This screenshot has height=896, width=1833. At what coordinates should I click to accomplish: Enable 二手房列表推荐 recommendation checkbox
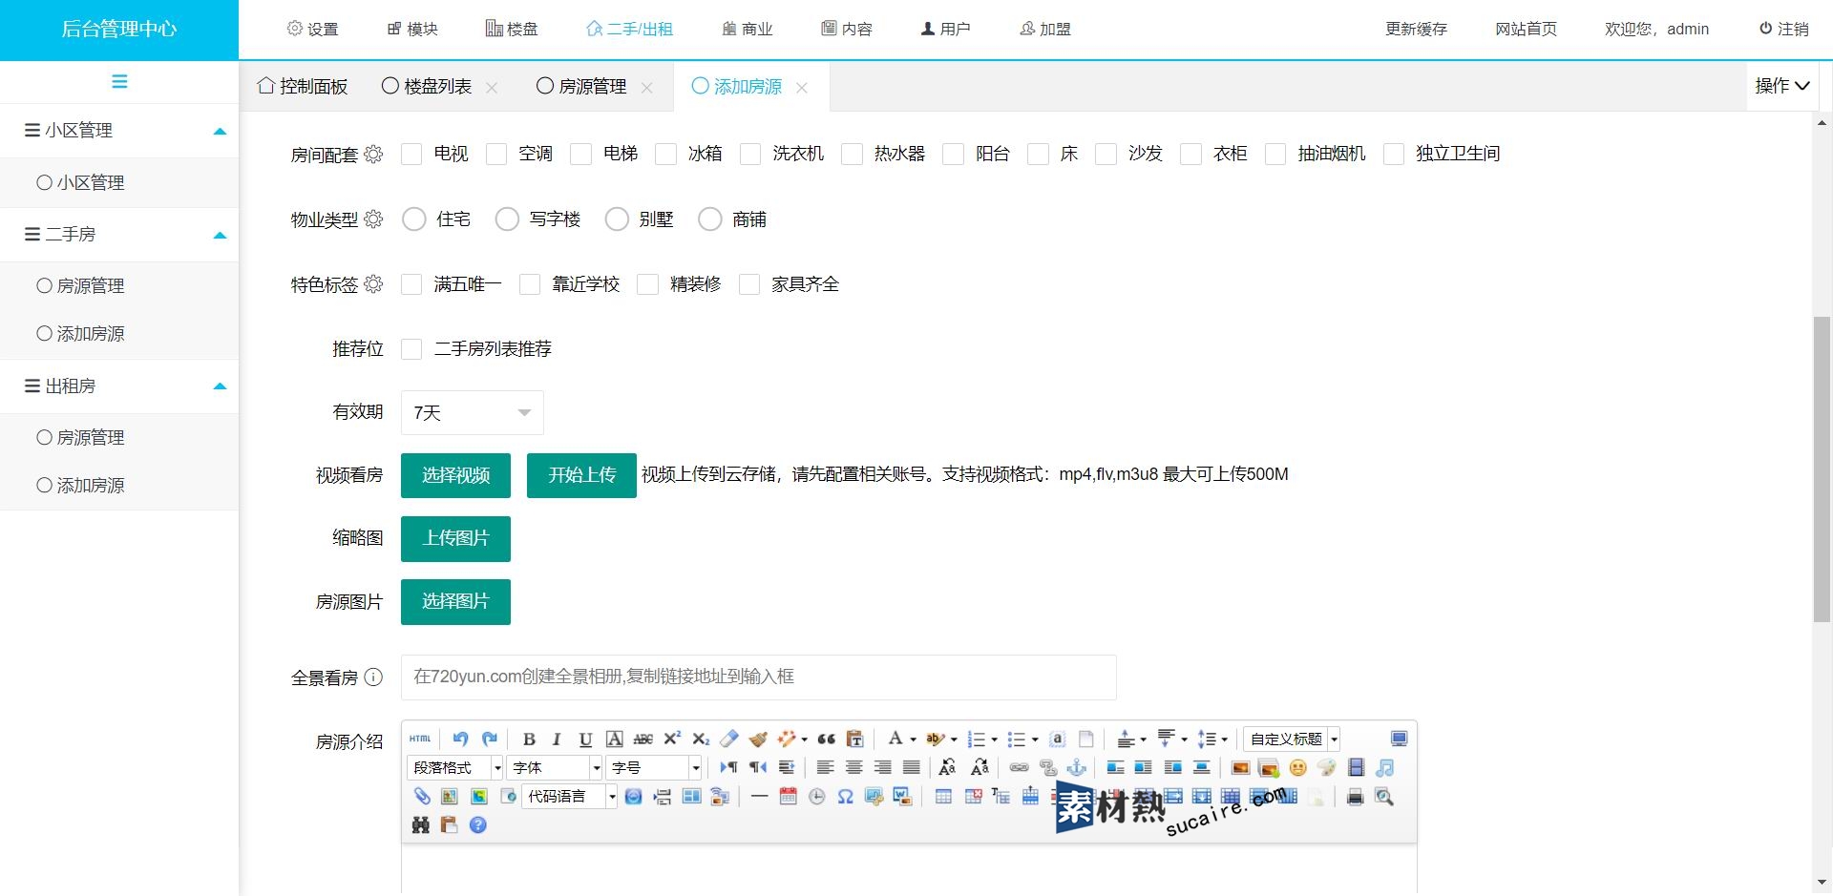point(411,349)
